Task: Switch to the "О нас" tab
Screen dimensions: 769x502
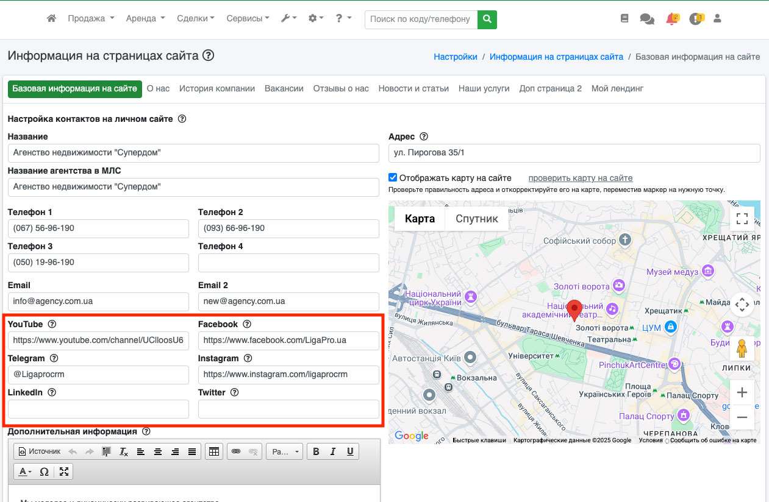Action: (158, 88)
